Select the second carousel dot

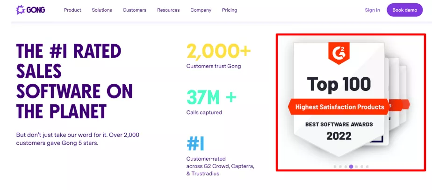point(340,166)
